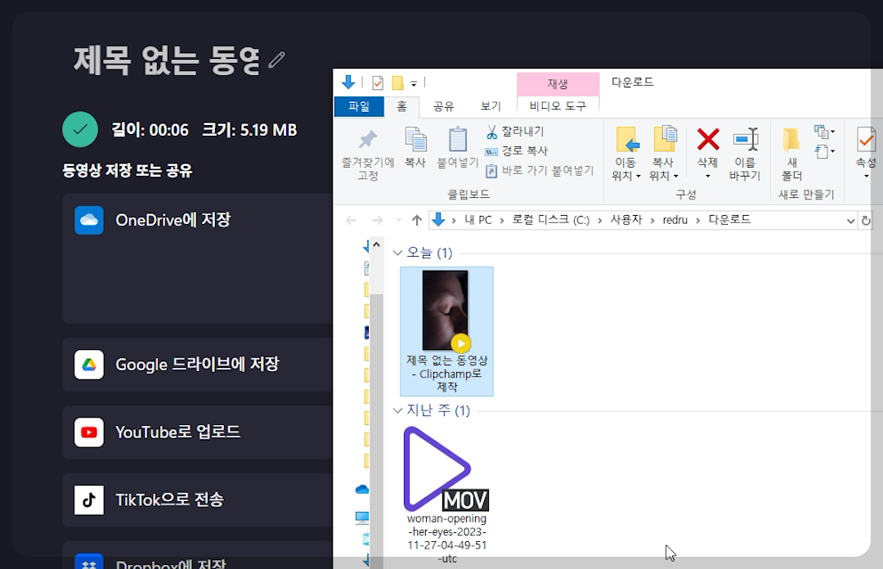Click the red X 삭제 delete icon
Image resolution: width=883 pixels, height=569 pixels.
pyautogui.click(x=708, y=139)
